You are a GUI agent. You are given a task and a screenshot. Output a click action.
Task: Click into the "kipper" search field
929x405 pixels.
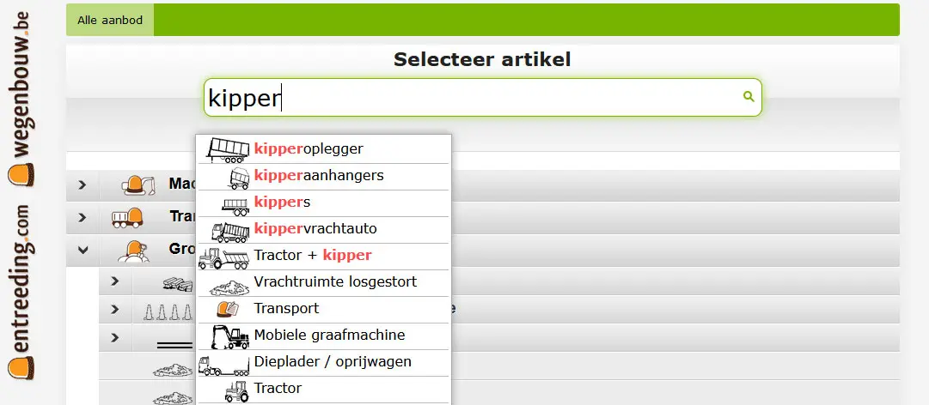coord(464,98)
